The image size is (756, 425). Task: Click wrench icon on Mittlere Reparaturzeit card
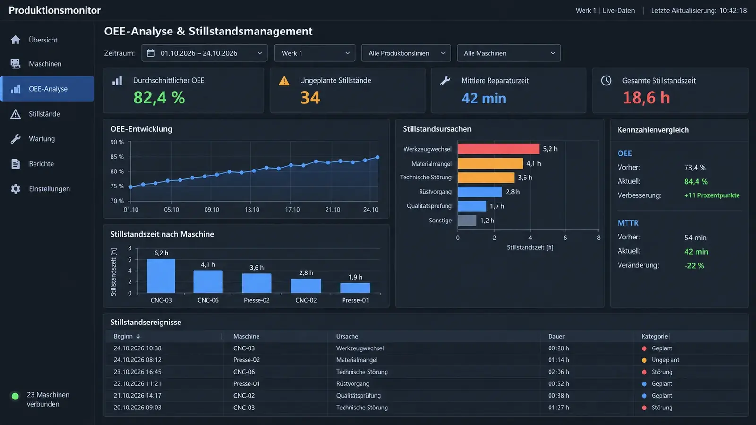[x=445, y=81]
